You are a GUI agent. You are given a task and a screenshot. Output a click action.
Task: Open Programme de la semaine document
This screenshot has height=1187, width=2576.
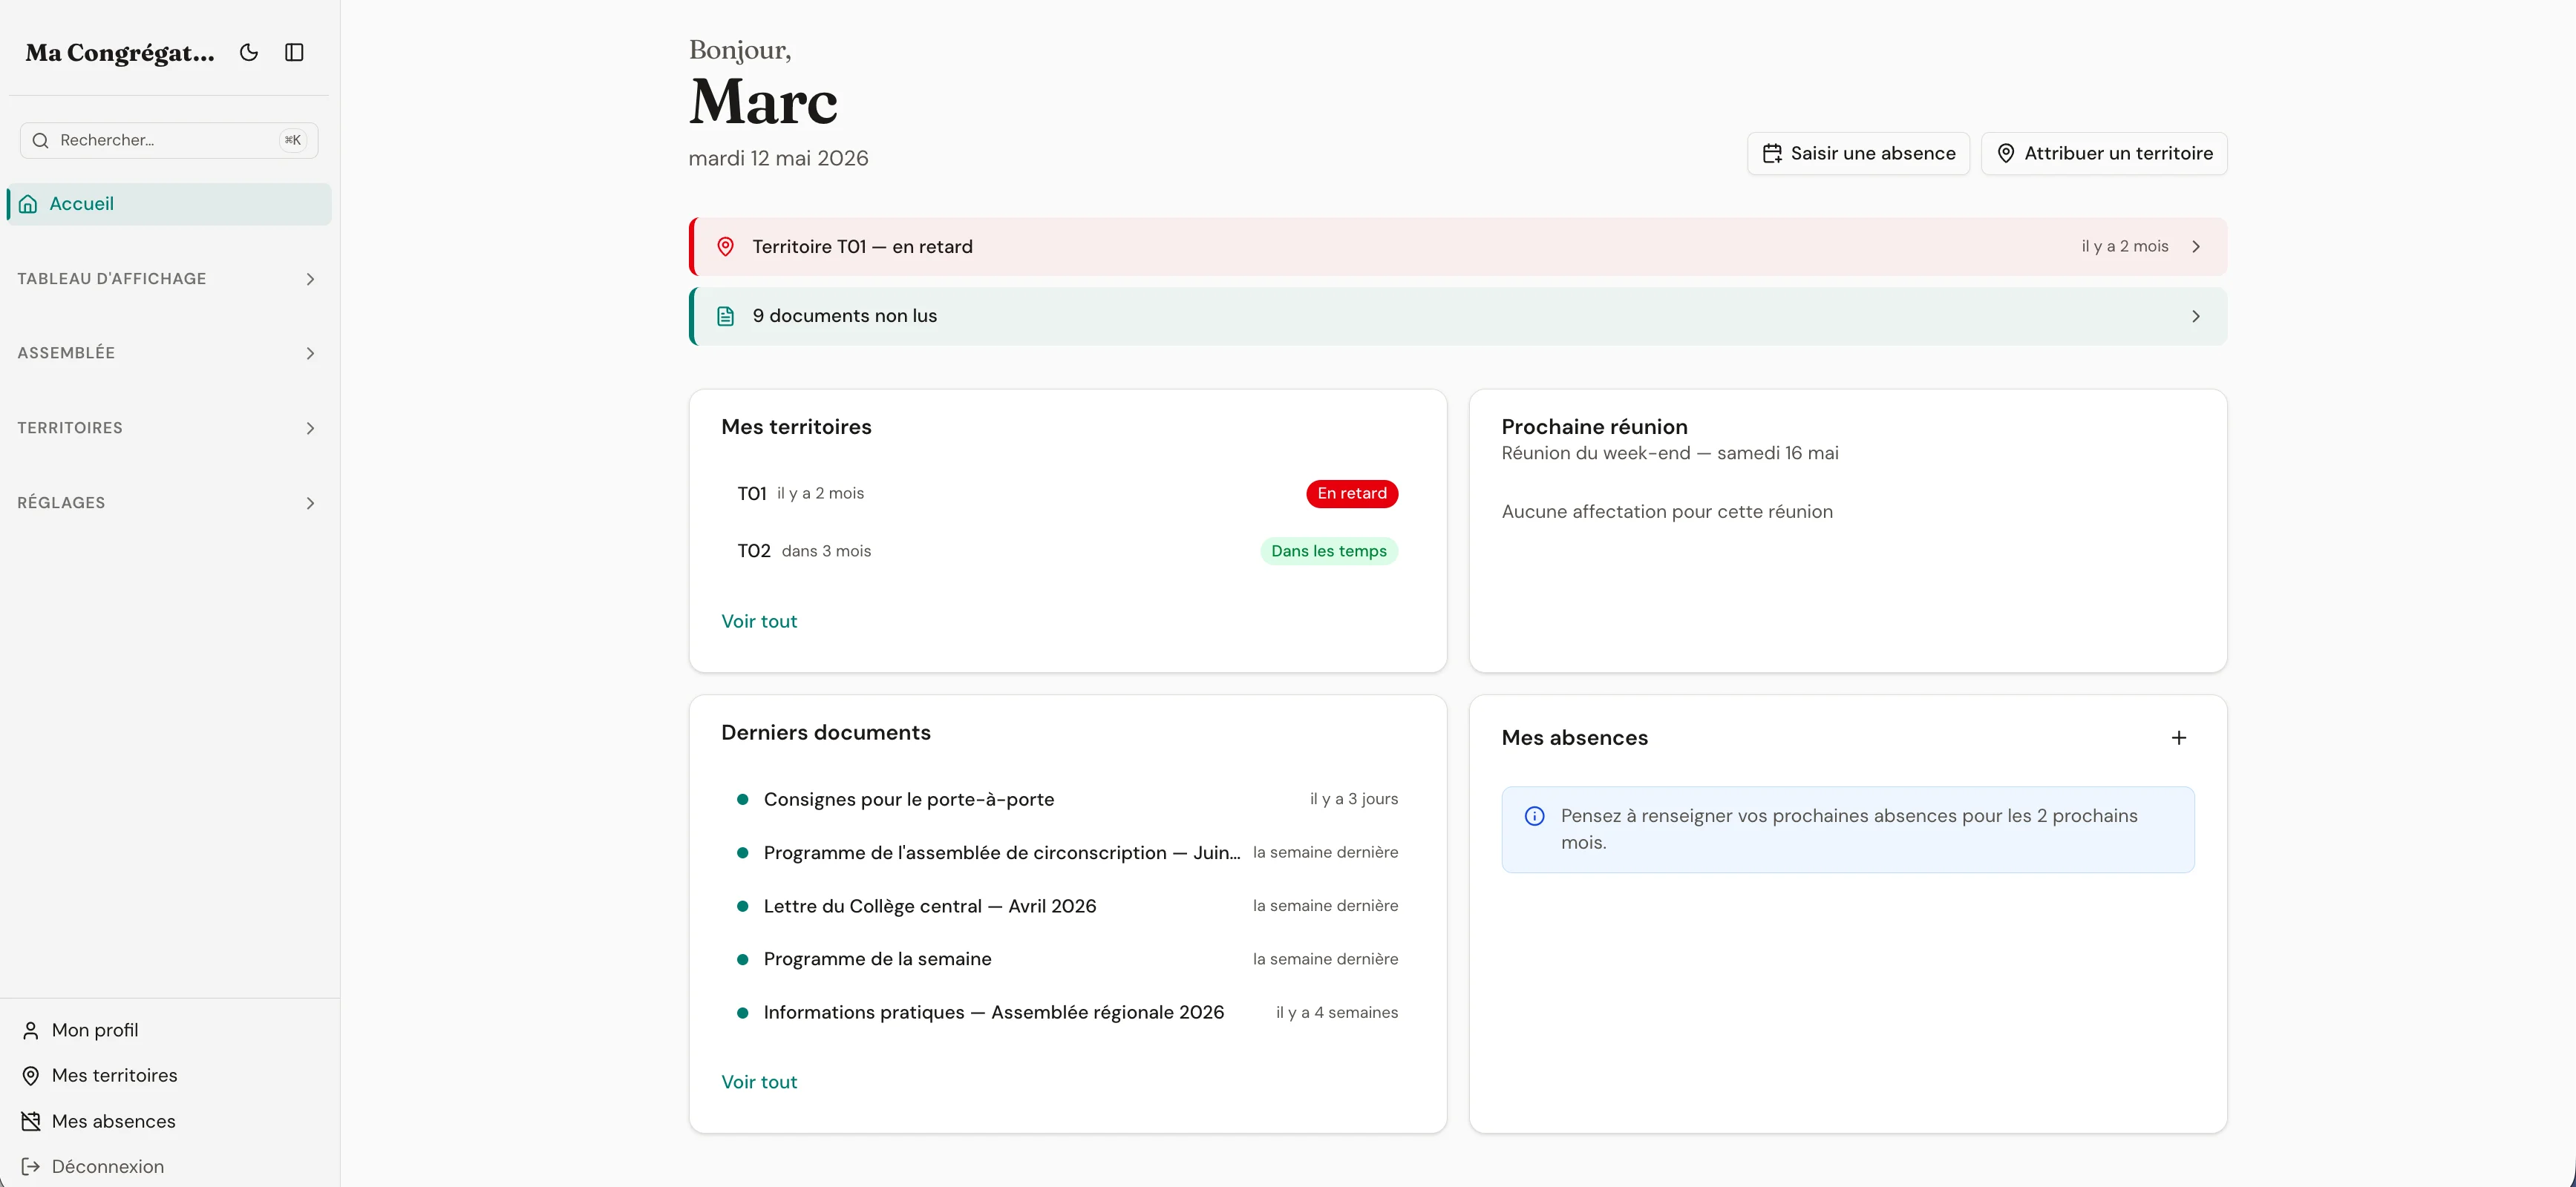click(1068, 959)
